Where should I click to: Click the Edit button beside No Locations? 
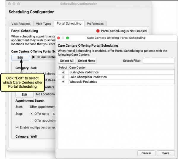click(x=24, y=95)
